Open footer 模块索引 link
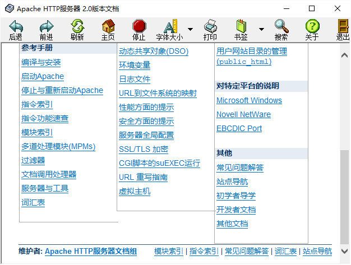Viewport: 351px width, 265px height. (169, 252)
